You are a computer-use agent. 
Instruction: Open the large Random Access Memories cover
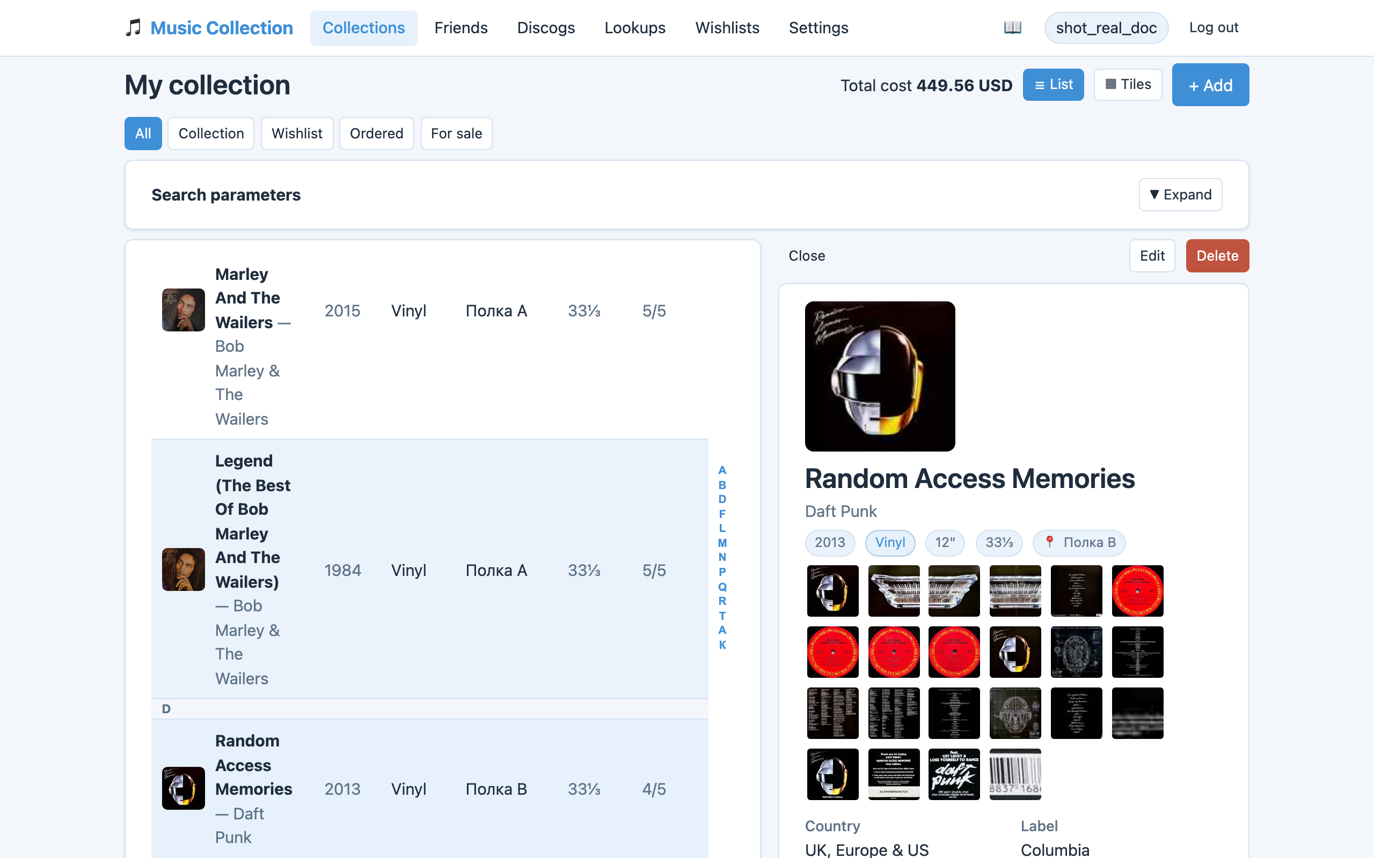coord(880,376)
